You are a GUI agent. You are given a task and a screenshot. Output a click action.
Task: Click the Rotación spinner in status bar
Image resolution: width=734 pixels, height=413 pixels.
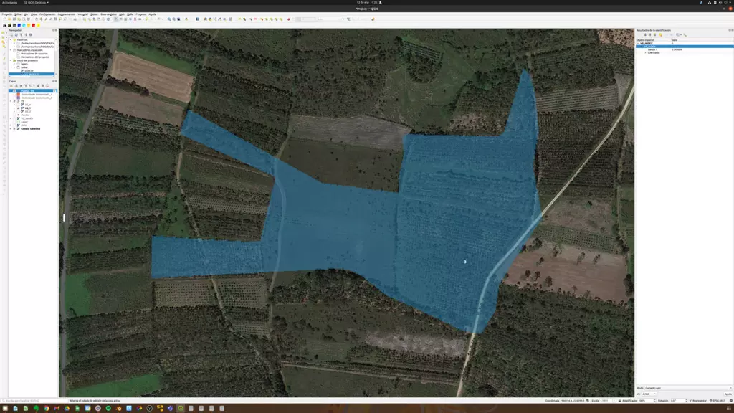coord(679,400)
